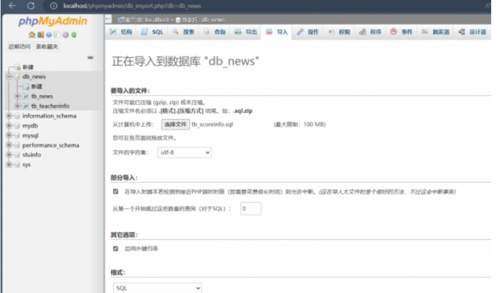The width and height of the screenshot is (499, 293).
Task: Open the SQL tab
Action: 152,32
